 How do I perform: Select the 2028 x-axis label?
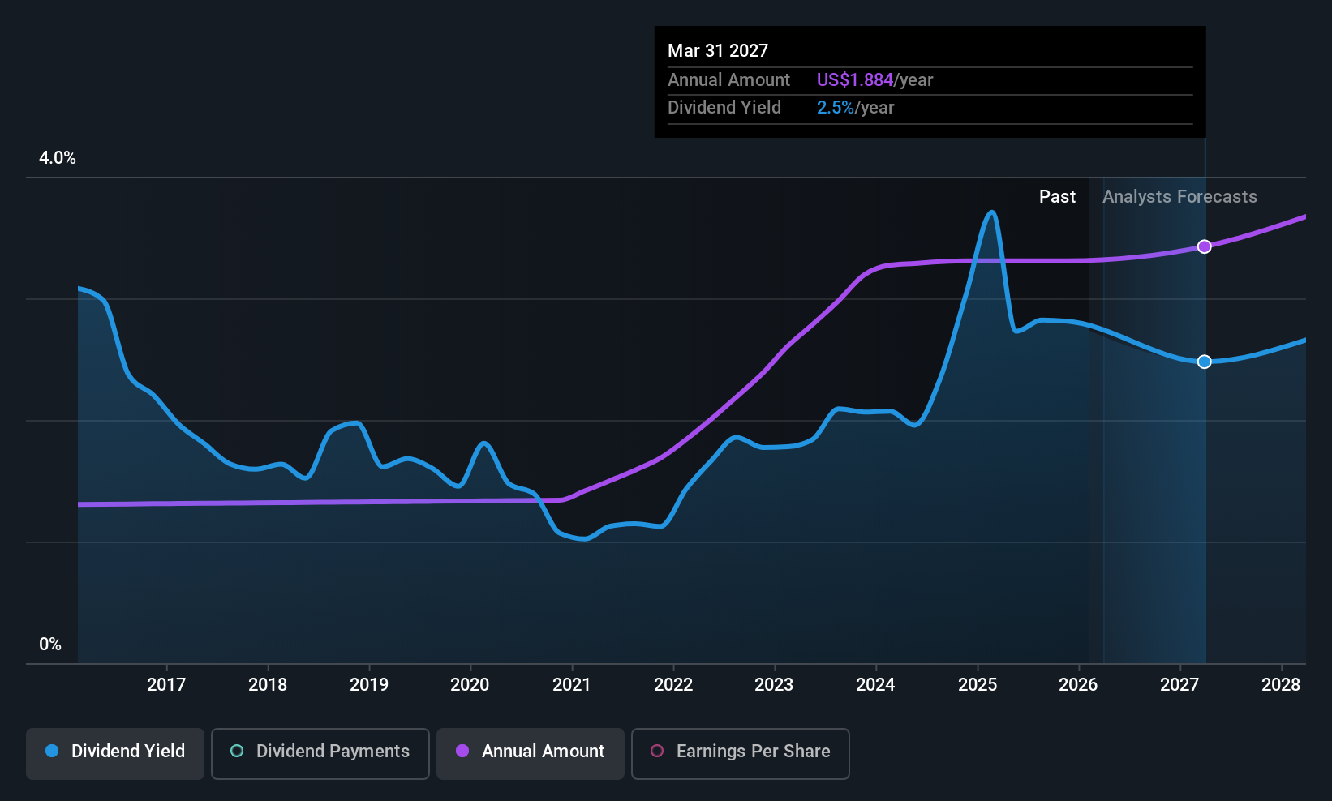pyautogui.click(x=1281, y=685)
